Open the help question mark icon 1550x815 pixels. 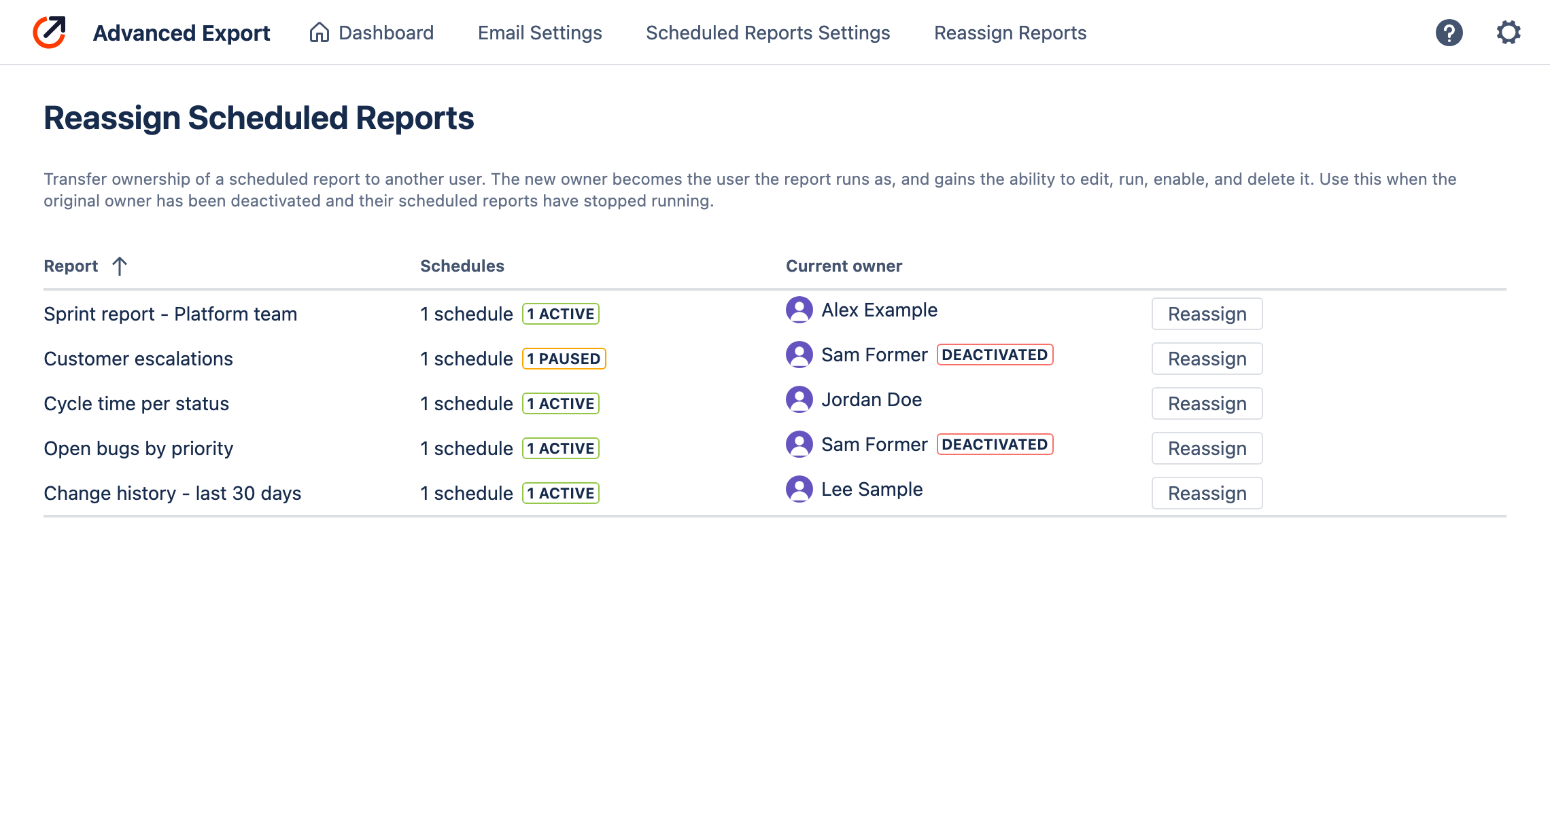tap(1449, 33)
